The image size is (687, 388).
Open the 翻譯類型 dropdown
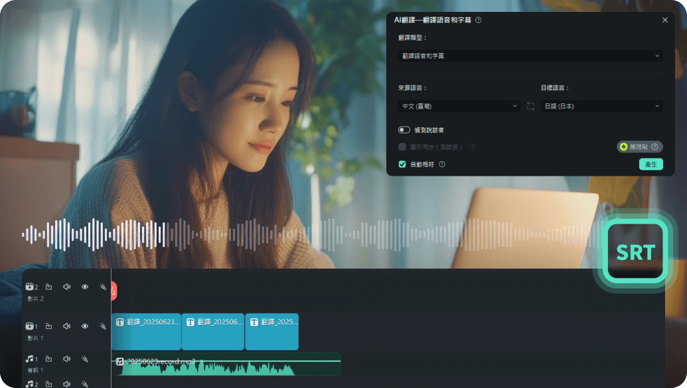530,56
